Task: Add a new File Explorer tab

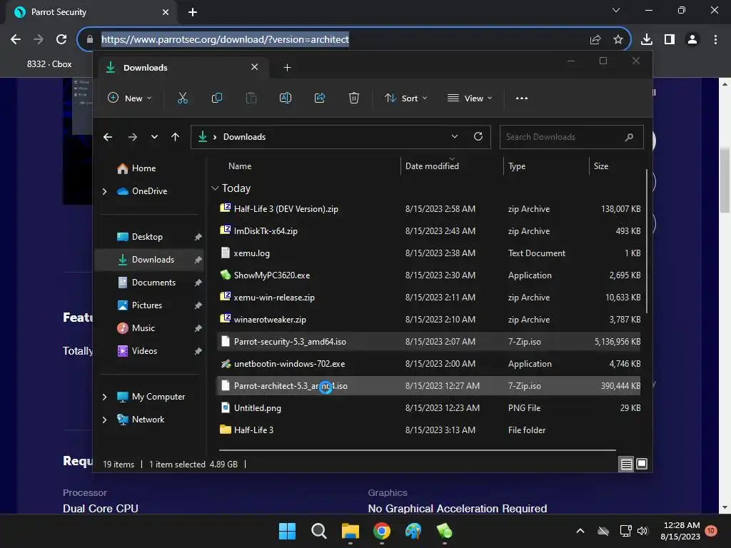Action: point(287,68)
